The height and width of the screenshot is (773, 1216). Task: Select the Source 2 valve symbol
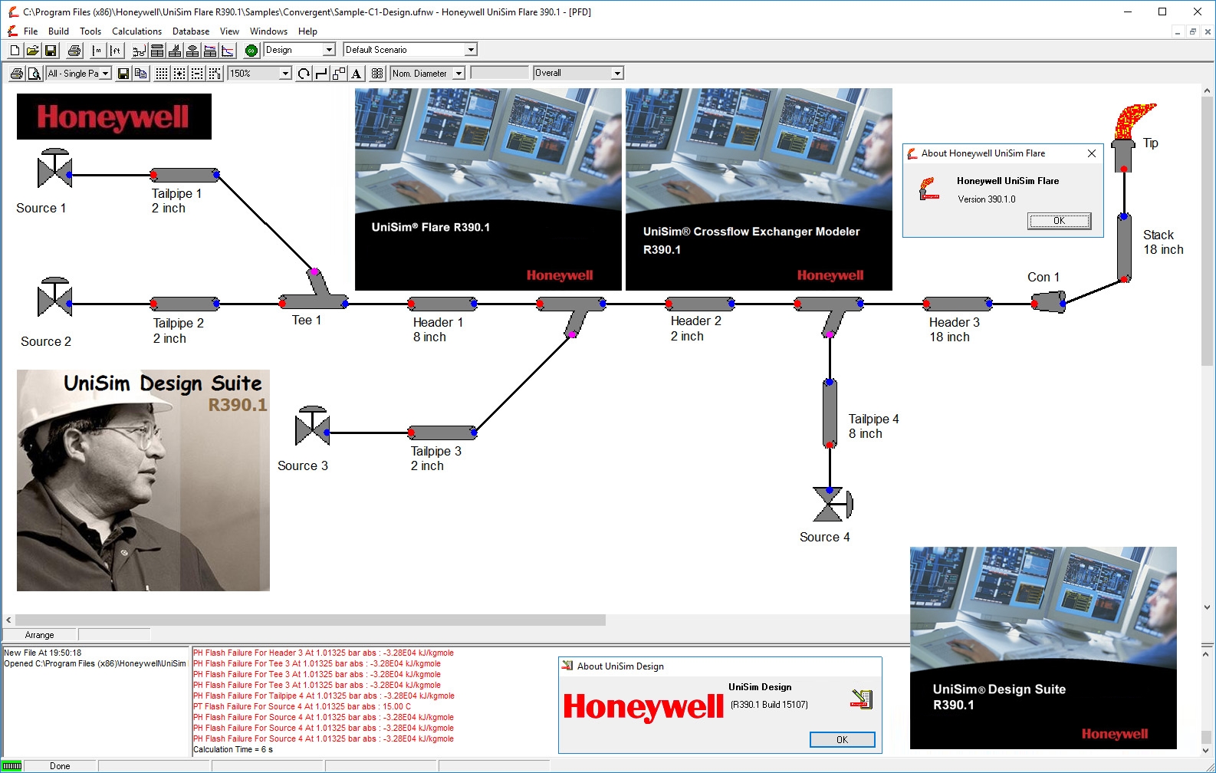(54, 298)
